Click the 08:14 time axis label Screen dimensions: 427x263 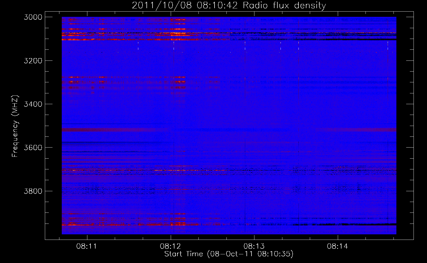[x=338, y=246]
